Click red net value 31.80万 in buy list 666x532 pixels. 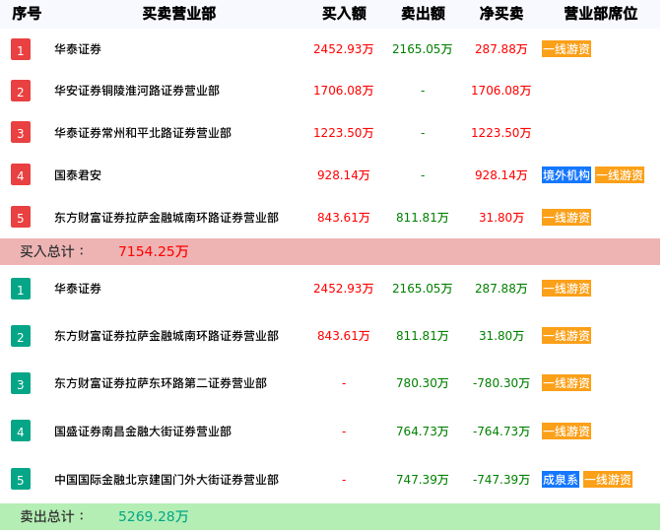[x=501, y=218]
